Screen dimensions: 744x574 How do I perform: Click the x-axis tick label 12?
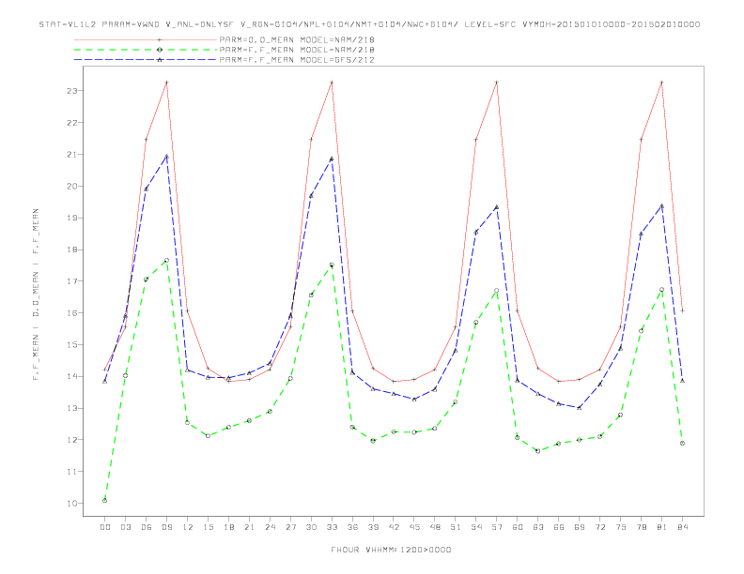(188, 527)
